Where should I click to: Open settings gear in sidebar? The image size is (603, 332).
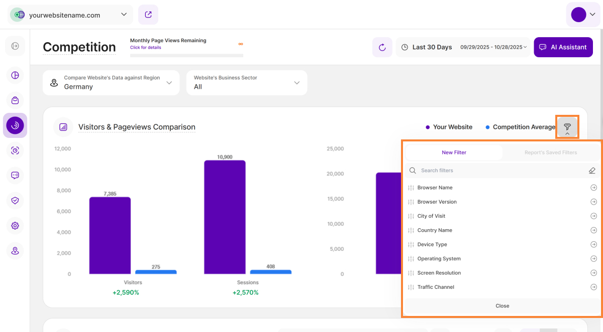15,226
